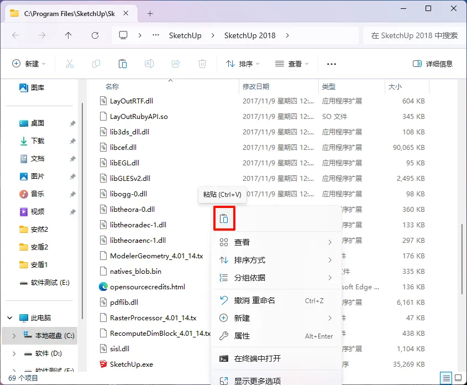Open the 新建 submenu in the context menu
The image size is (467, 385).
(276, 318)
